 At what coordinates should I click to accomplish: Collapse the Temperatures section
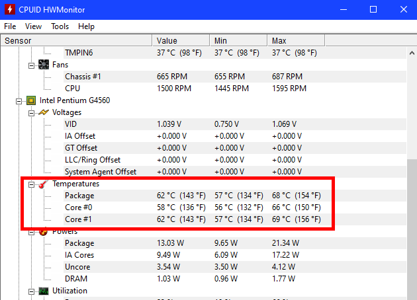31,184
